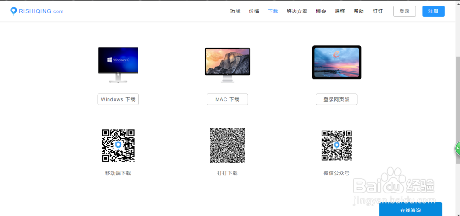Screen dimensions: 460x216
Task: Click the RISHIQING.com logo
Action: pos(37,11)
